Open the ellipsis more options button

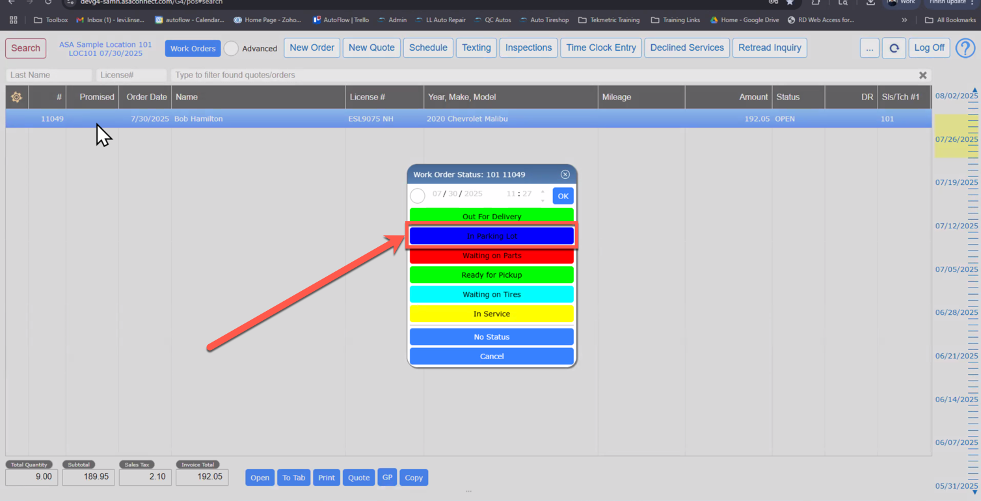coord(869,48)
